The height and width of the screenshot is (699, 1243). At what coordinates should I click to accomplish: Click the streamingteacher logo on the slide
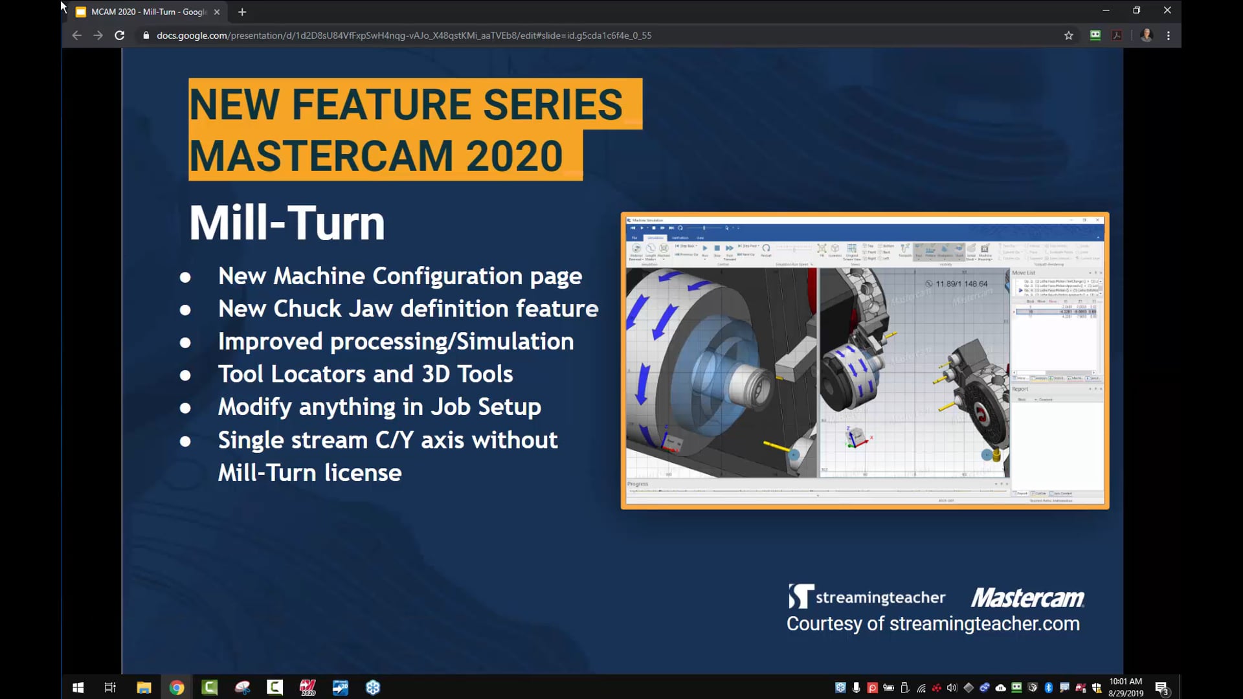click(x=867, y=597)
